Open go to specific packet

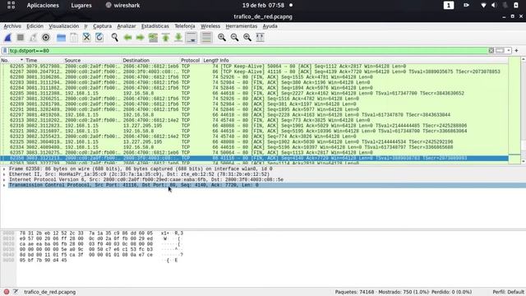[x=153, y=37]
